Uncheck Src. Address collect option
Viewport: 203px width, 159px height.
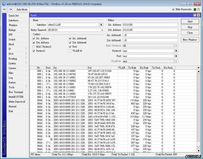pyautogui.click(x=34, y=38)
